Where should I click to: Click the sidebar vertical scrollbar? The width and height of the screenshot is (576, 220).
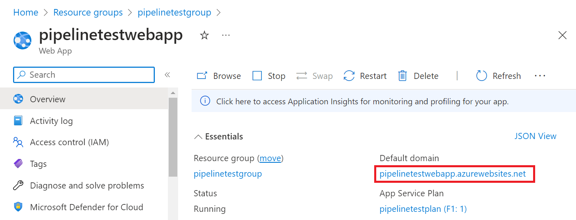pos(173,135)
